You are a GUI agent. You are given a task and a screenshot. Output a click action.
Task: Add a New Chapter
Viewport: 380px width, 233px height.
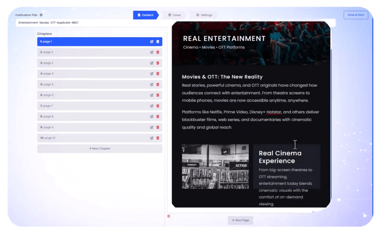(100, 148)
